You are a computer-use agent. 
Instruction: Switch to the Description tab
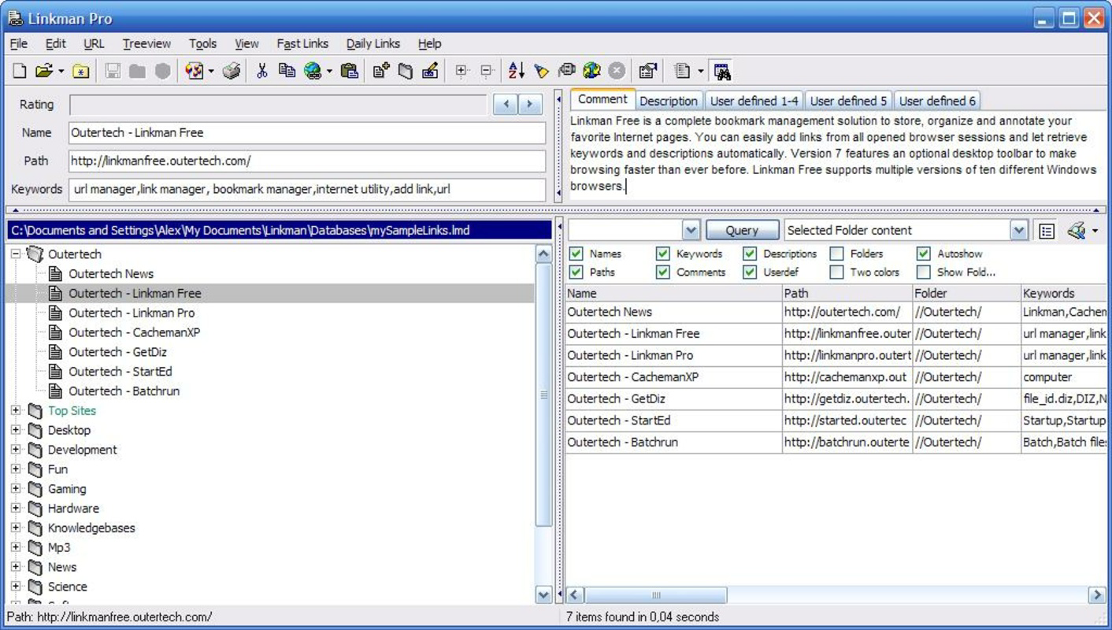point(669,101)
